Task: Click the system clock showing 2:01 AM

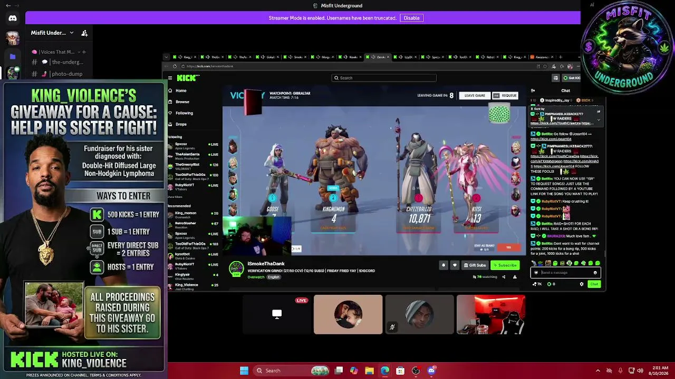Action: coord(659,371)
